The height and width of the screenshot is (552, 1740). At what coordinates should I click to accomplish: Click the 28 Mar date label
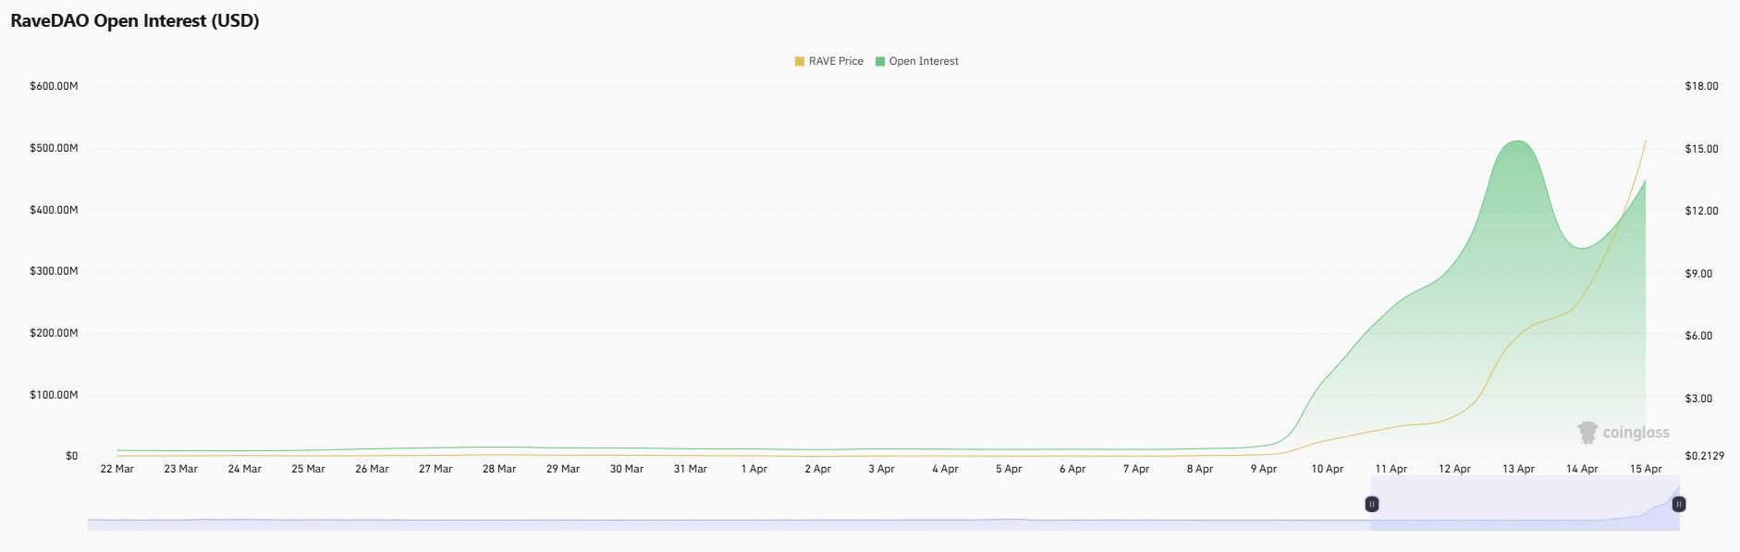click(499, 469)
